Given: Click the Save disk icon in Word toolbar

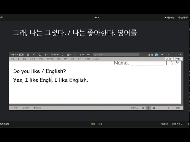Looking at the screenshot, I should click(x=28, y=55).
